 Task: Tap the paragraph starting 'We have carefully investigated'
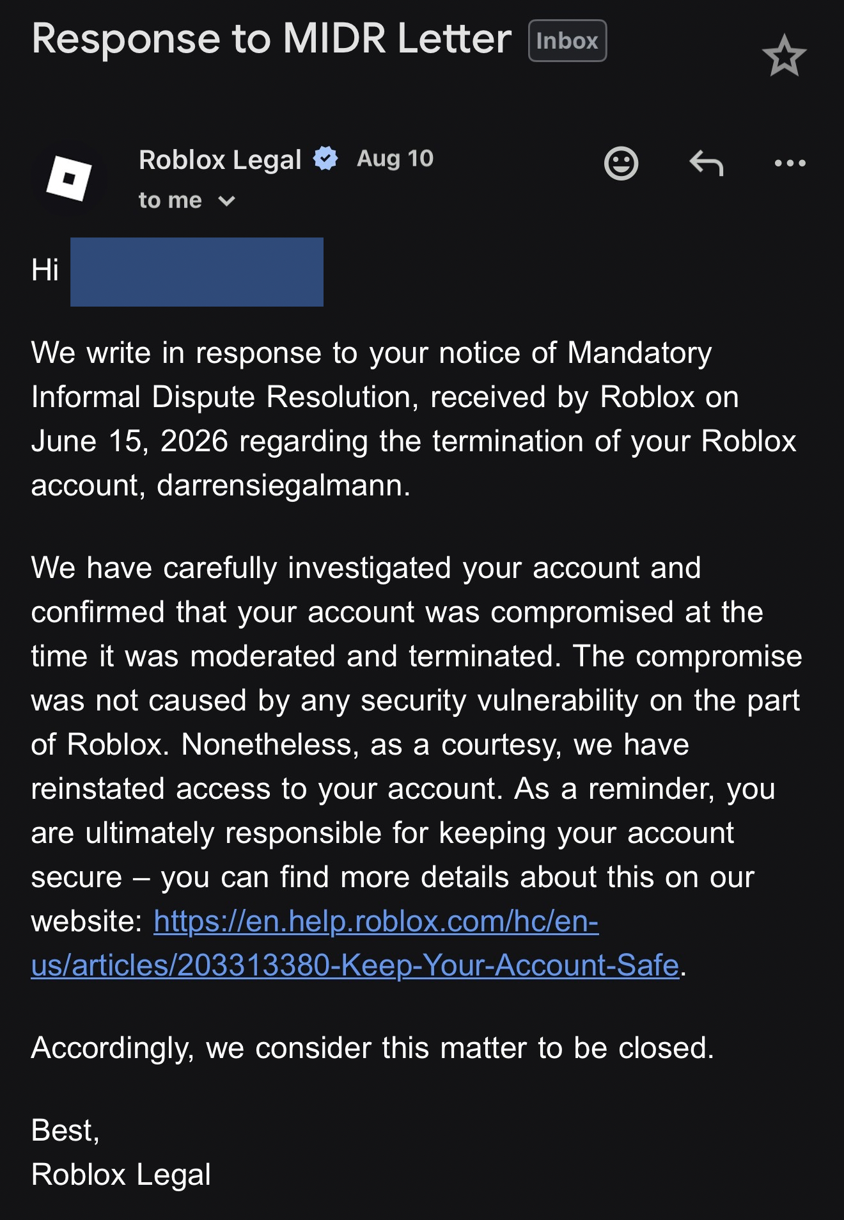tap(416, 766)
